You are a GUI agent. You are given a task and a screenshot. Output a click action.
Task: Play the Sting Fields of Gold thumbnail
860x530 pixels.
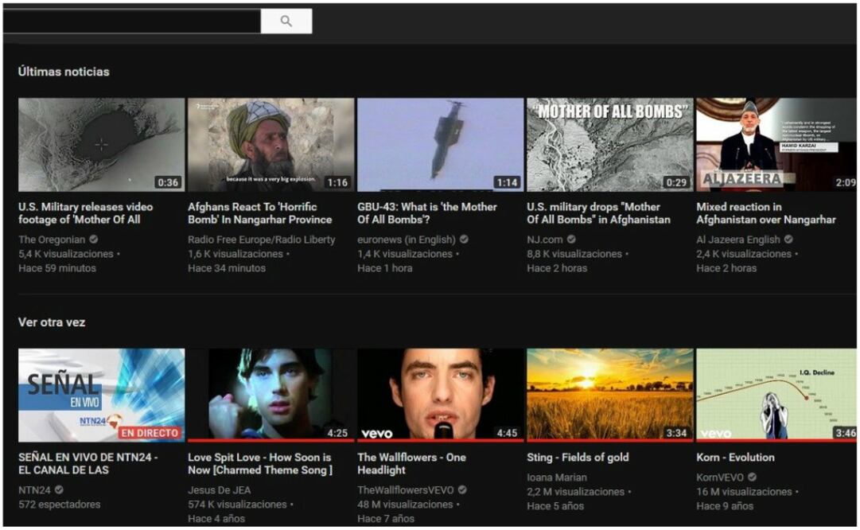point(609,395)
